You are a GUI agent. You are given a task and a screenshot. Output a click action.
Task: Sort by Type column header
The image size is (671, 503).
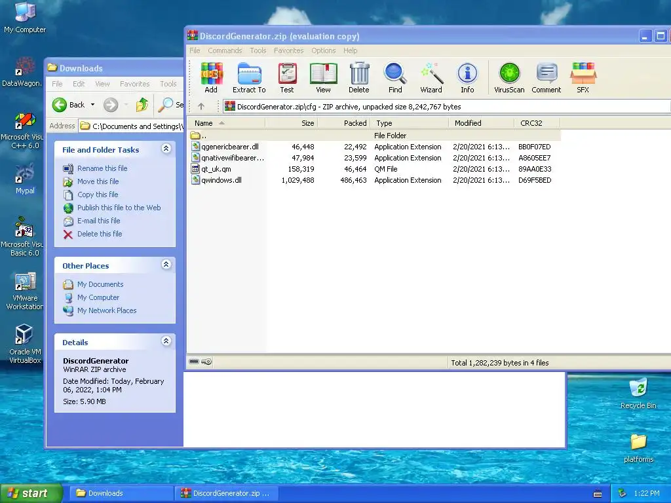click(x=410, y=123)
